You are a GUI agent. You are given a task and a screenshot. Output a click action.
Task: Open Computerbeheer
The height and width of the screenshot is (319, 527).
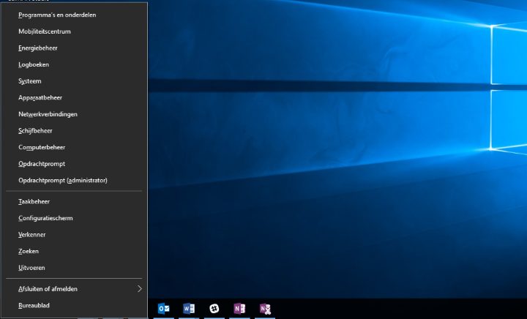[x=42, y=147]
